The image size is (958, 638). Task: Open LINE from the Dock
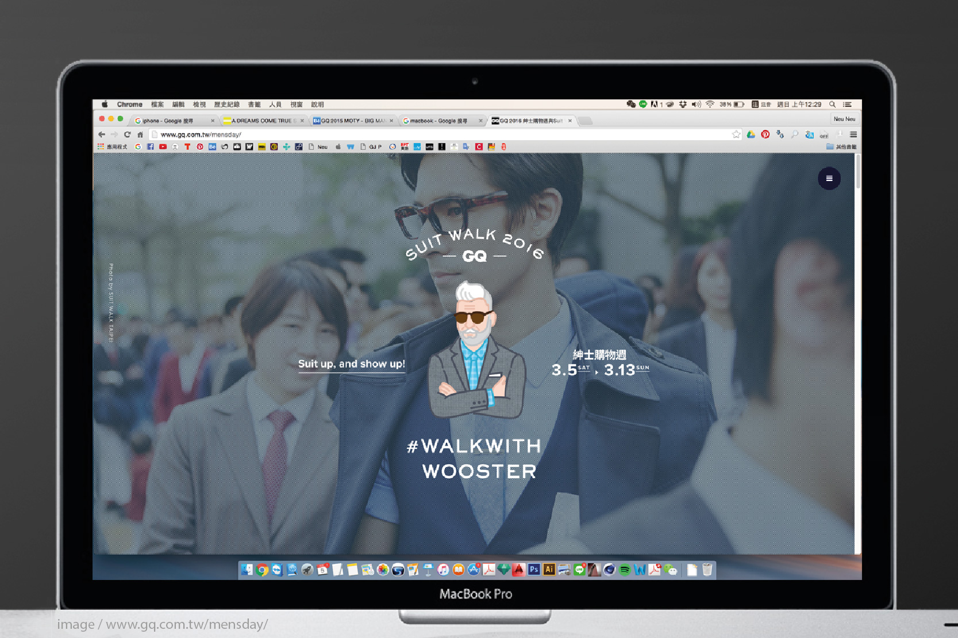[x=579, y=570]
